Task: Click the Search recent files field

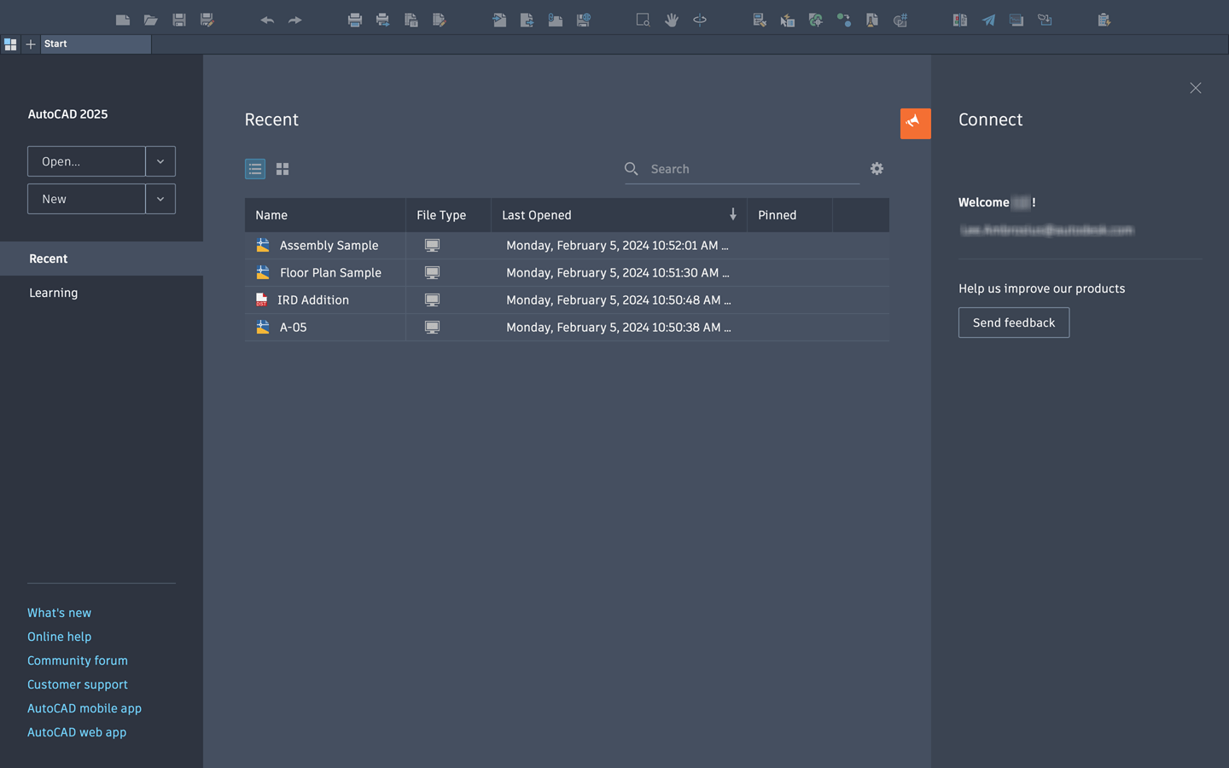Action: (x=741, y=169)
